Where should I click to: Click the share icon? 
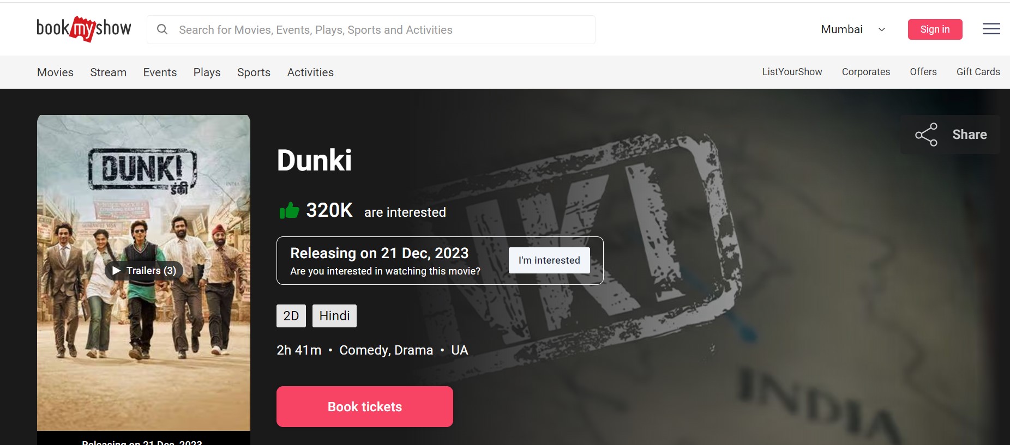[926, 135]
